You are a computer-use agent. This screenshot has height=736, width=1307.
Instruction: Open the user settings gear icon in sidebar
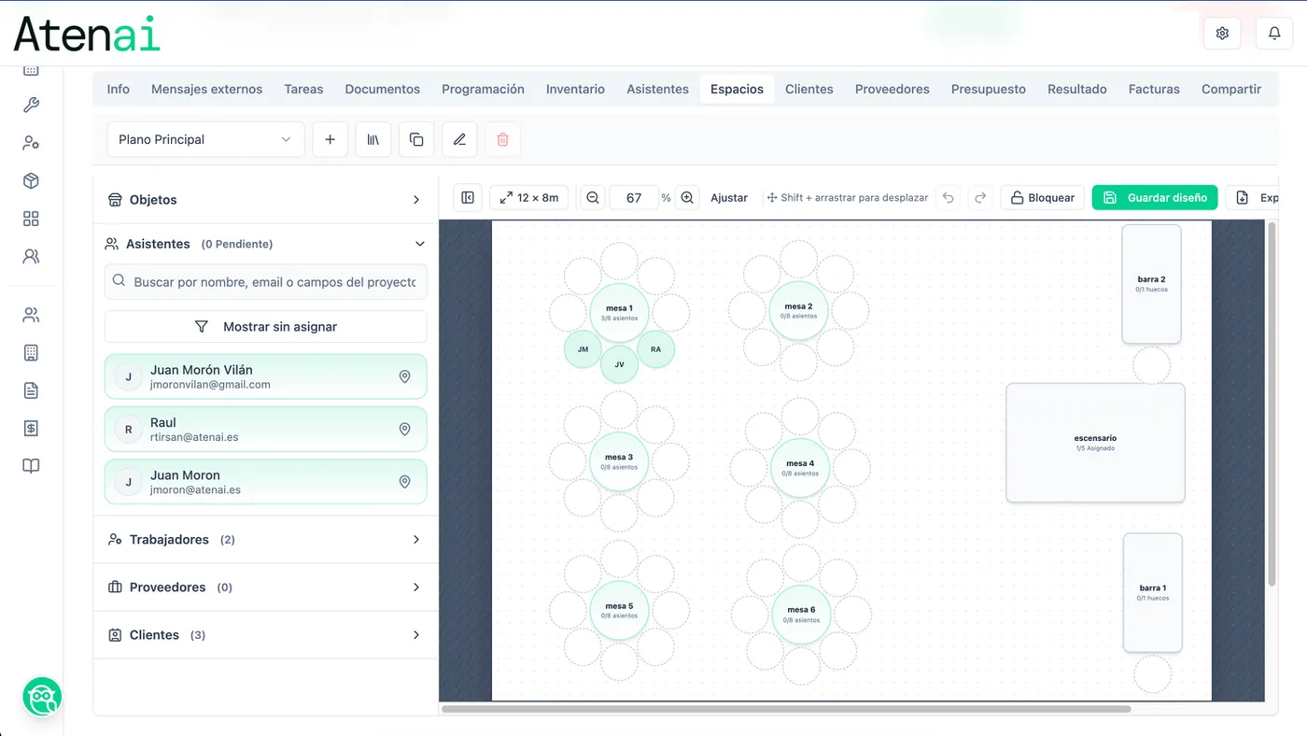pos(31,143)
